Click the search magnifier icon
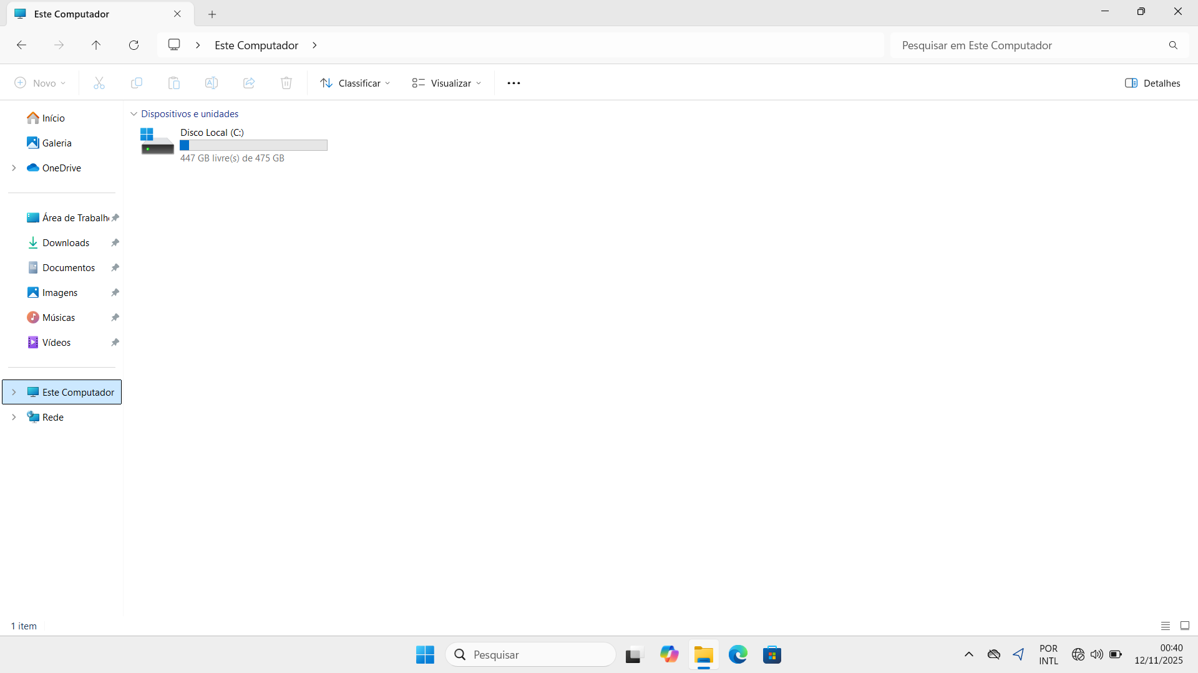Screen dimensions: 1198x673 pos(1173,45)
